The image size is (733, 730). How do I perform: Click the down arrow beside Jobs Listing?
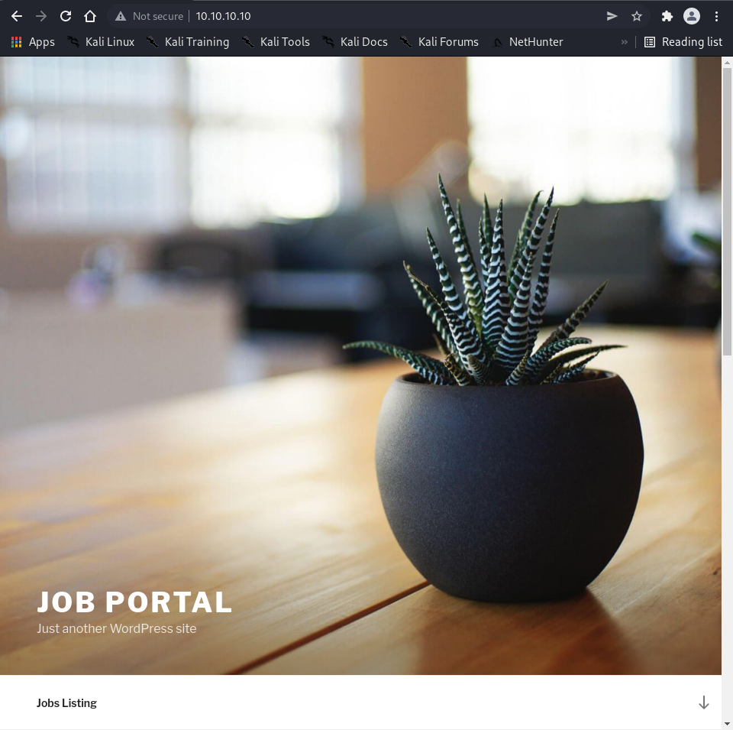[703, 702]
